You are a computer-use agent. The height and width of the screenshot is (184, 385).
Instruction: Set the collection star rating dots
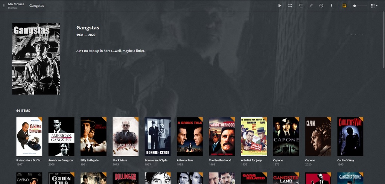click(355, 35)
